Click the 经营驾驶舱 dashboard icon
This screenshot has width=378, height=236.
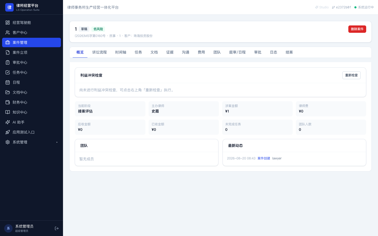click(8, 23)
